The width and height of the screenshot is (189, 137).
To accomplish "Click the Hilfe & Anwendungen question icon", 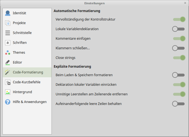I will point(8,102).
